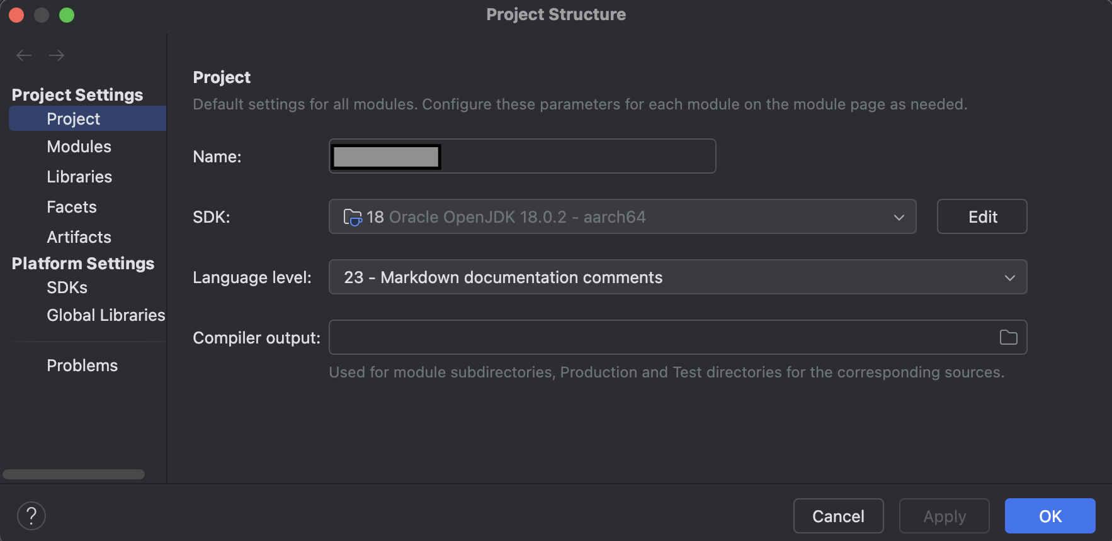This screenshot has height=541, width=1112.
Task: Expand the SDK selection dropdown
Action: tap(622, 216)
